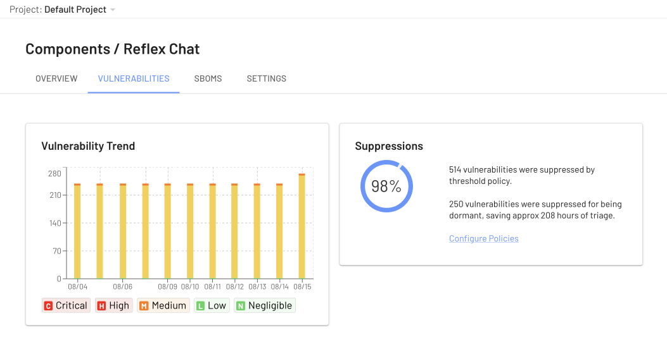Toggle Medium series in chart legend
This screenshot has height=342, width=667.
tap(163, 305)
